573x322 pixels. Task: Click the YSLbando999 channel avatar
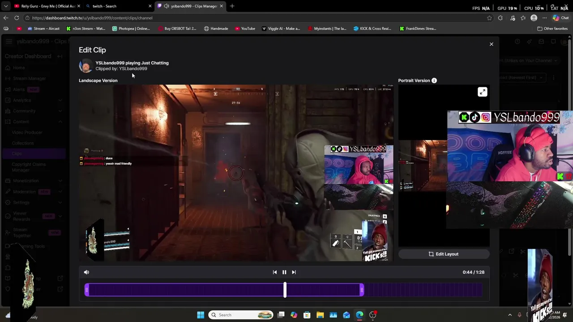pyautogui.click(x=86, y=66)
